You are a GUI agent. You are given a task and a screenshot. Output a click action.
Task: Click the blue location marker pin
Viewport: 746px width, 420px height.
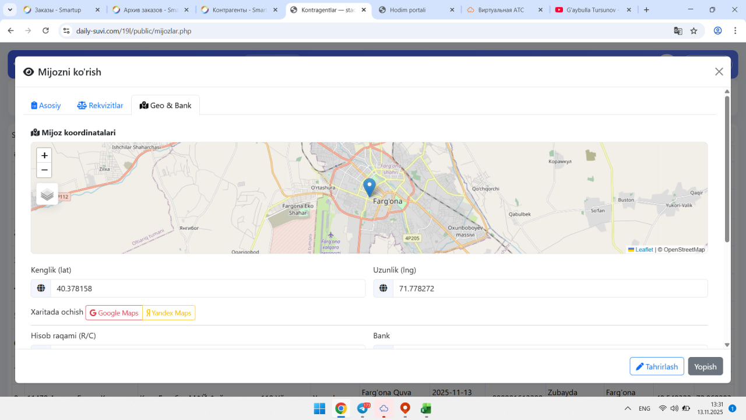369,187
